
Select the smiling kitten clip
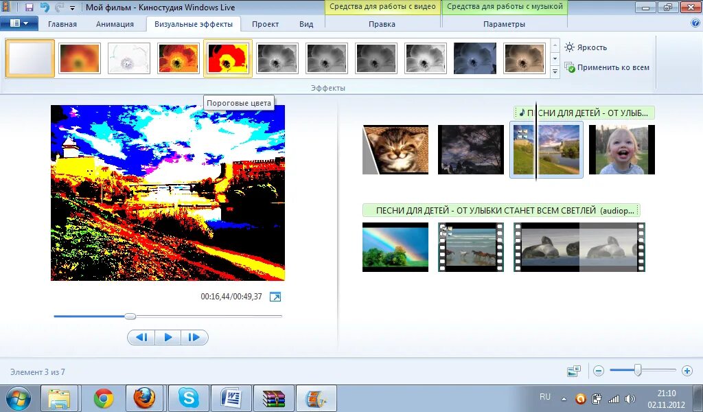(x=395, y=150)
